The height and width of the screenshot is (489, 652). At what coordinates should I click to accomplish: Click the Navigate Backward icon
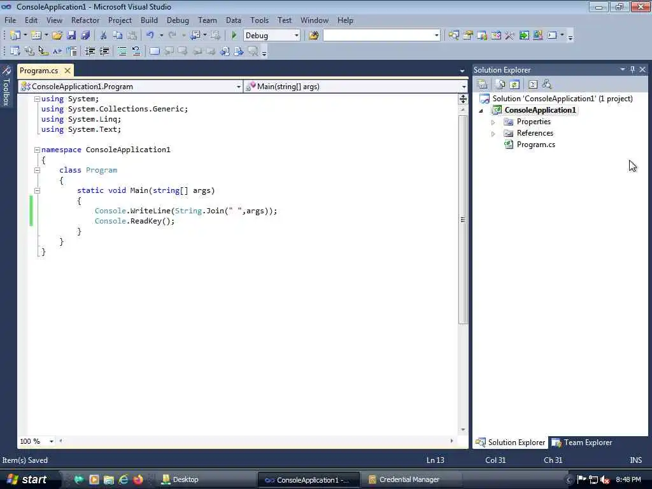point(195,36)
